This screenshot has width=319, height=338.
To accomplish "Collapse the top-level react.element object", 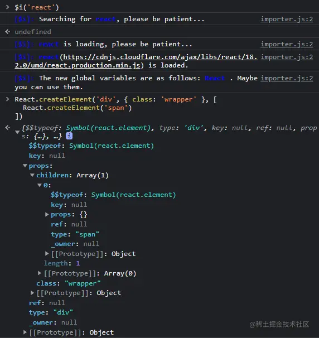I will (17, 132).
